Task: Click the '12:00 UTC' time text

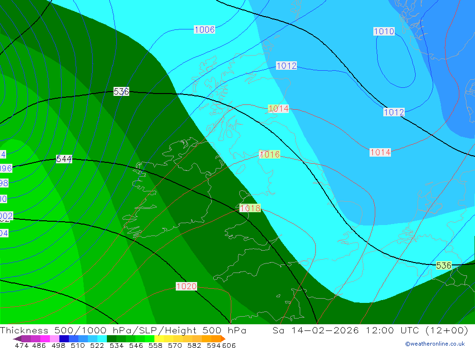Action: 392,330
